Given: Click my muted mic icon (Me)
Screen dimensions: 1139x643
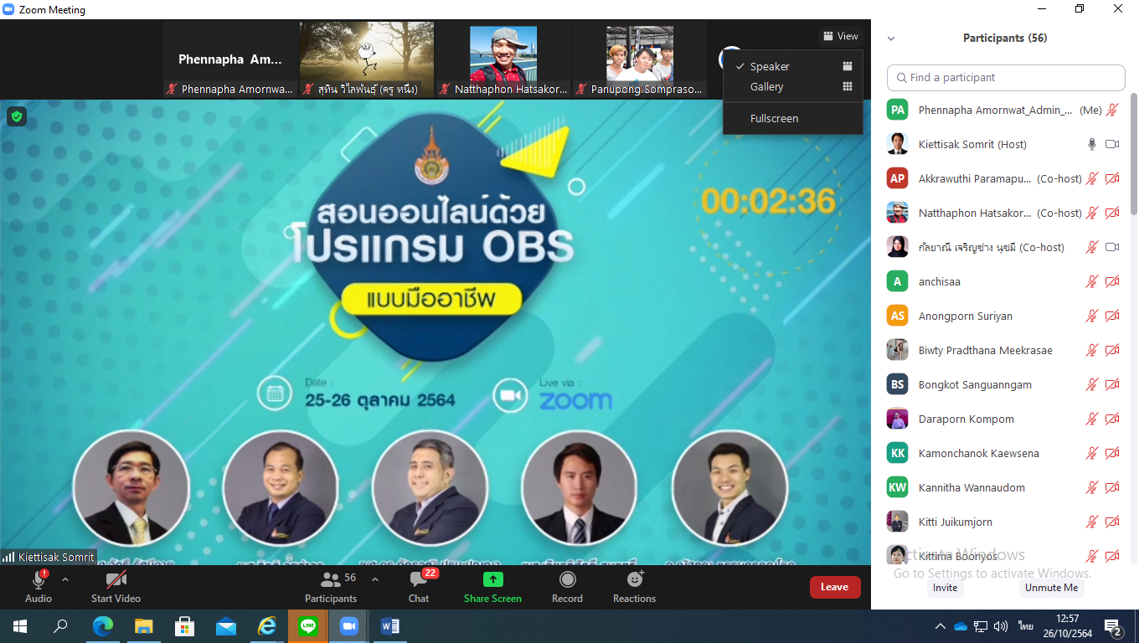Looking at the screenshot, I should [1112, 110].
